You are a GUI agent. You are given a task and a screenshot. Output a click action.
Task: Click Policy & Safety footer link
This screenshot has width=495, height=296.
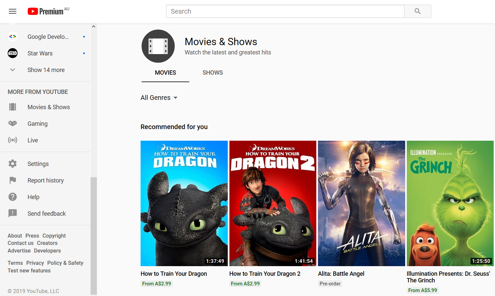(x=65, y=263)
